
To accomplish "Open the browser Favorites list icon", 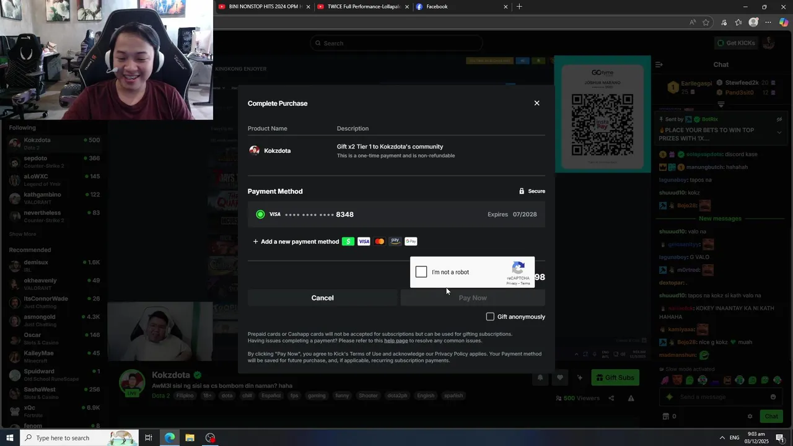I will pos(738,22).
